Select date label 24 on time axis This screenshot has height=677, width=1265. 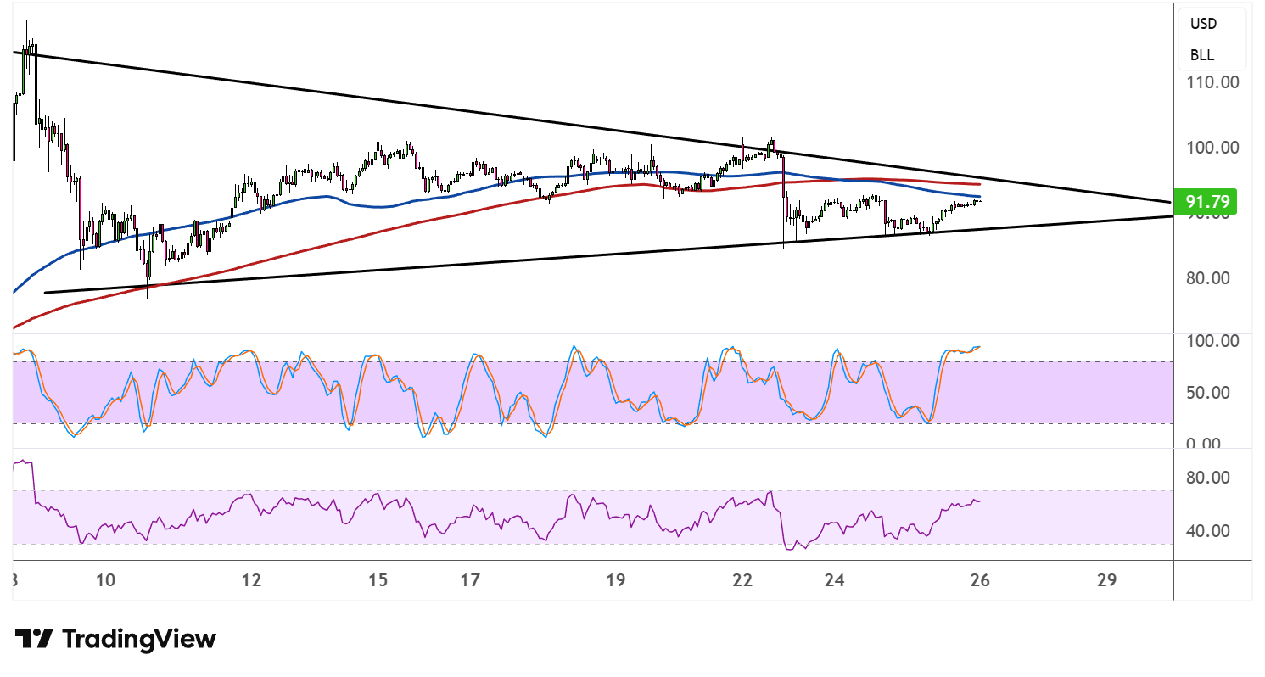(834, 580)
